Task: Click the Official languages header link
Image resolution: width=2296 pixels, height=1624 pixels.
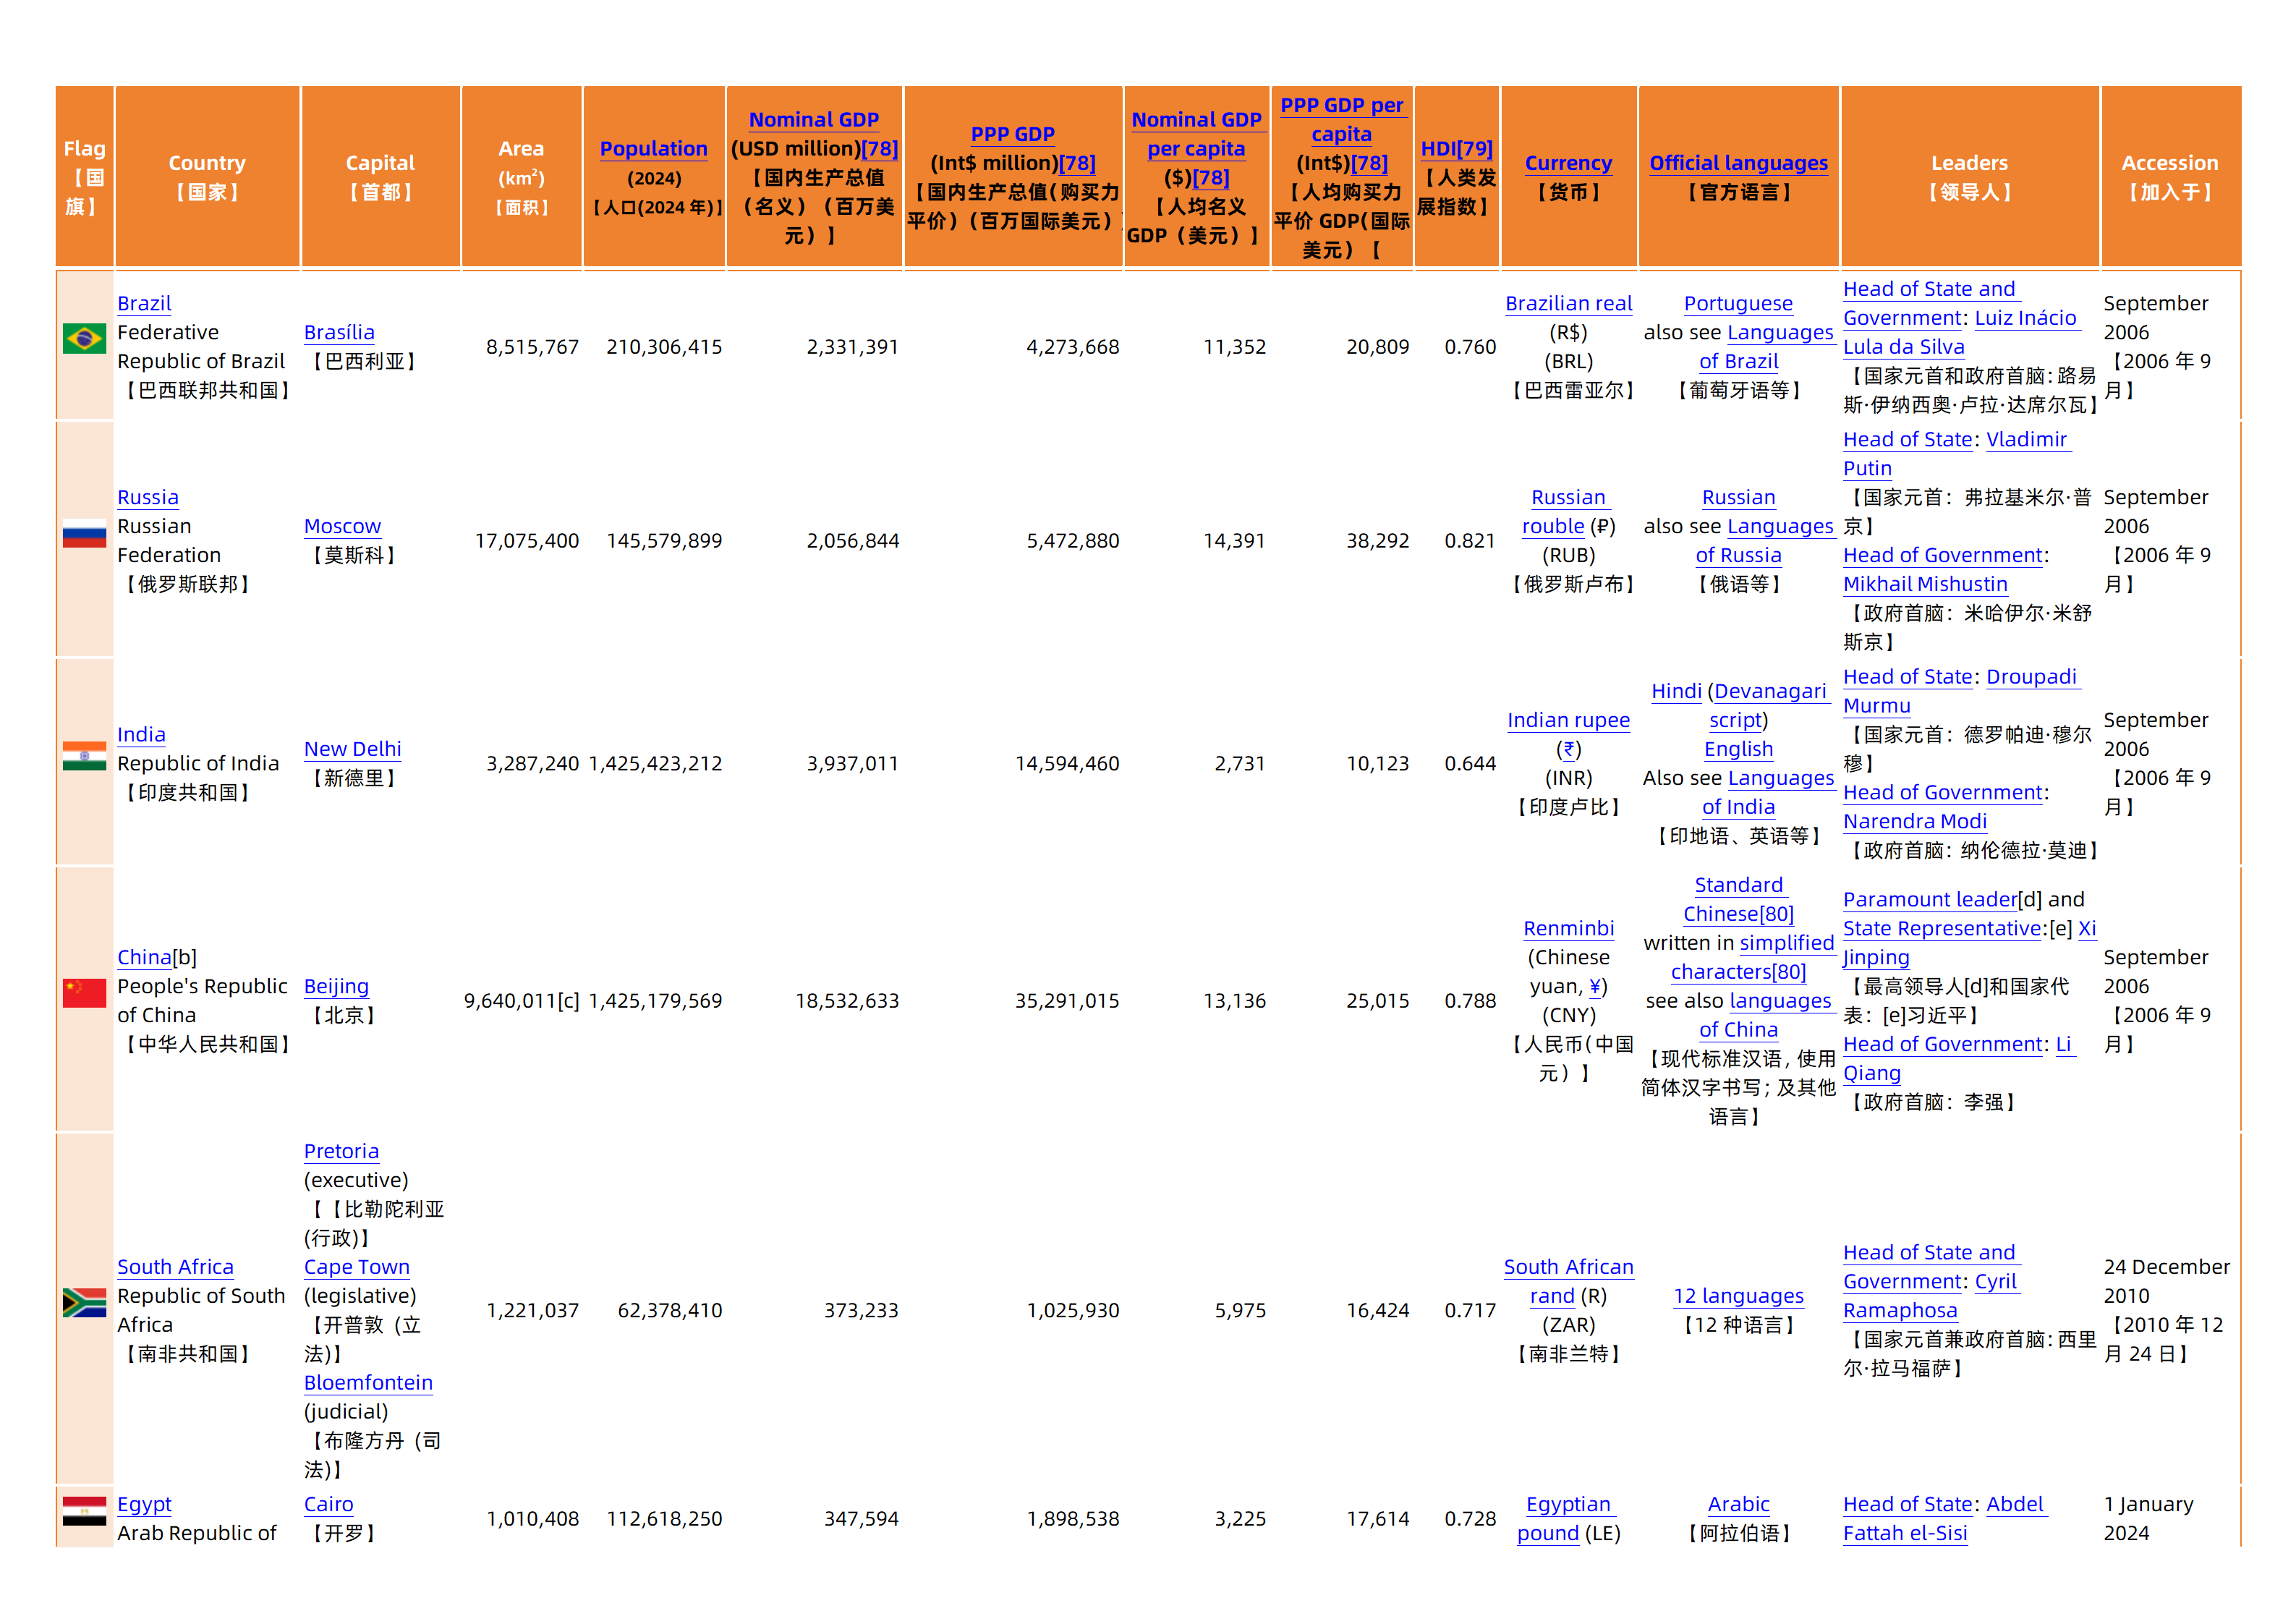Action: pos(1738,163)
